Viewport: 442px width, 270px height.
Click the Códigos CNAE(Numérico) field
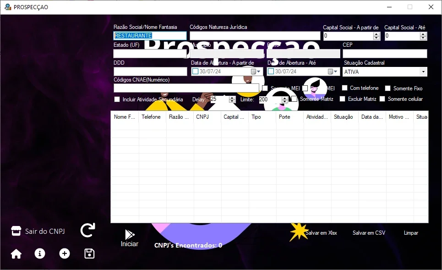pyautogui.click(x=186, y=88)
